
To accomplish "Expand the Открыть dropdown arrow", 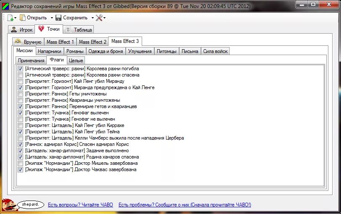I will [52, 18].
